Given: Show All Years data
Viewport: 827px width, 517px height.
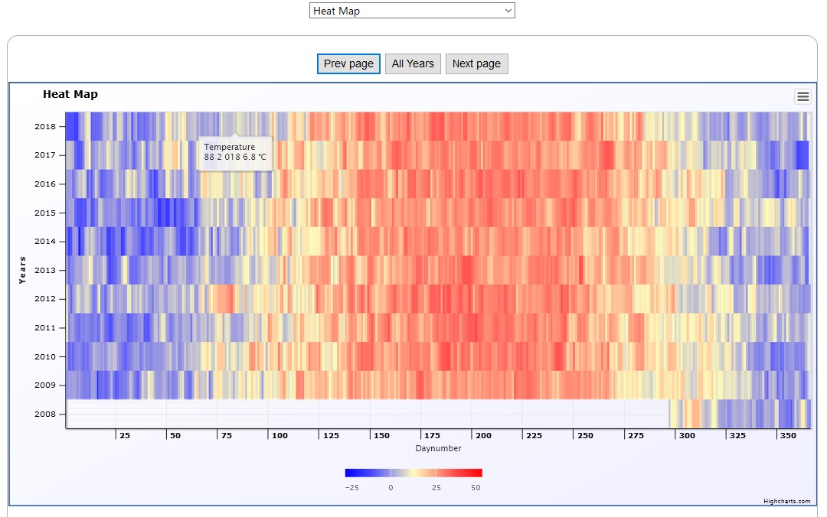Looking at the screenshot, I should coord(413,64).
